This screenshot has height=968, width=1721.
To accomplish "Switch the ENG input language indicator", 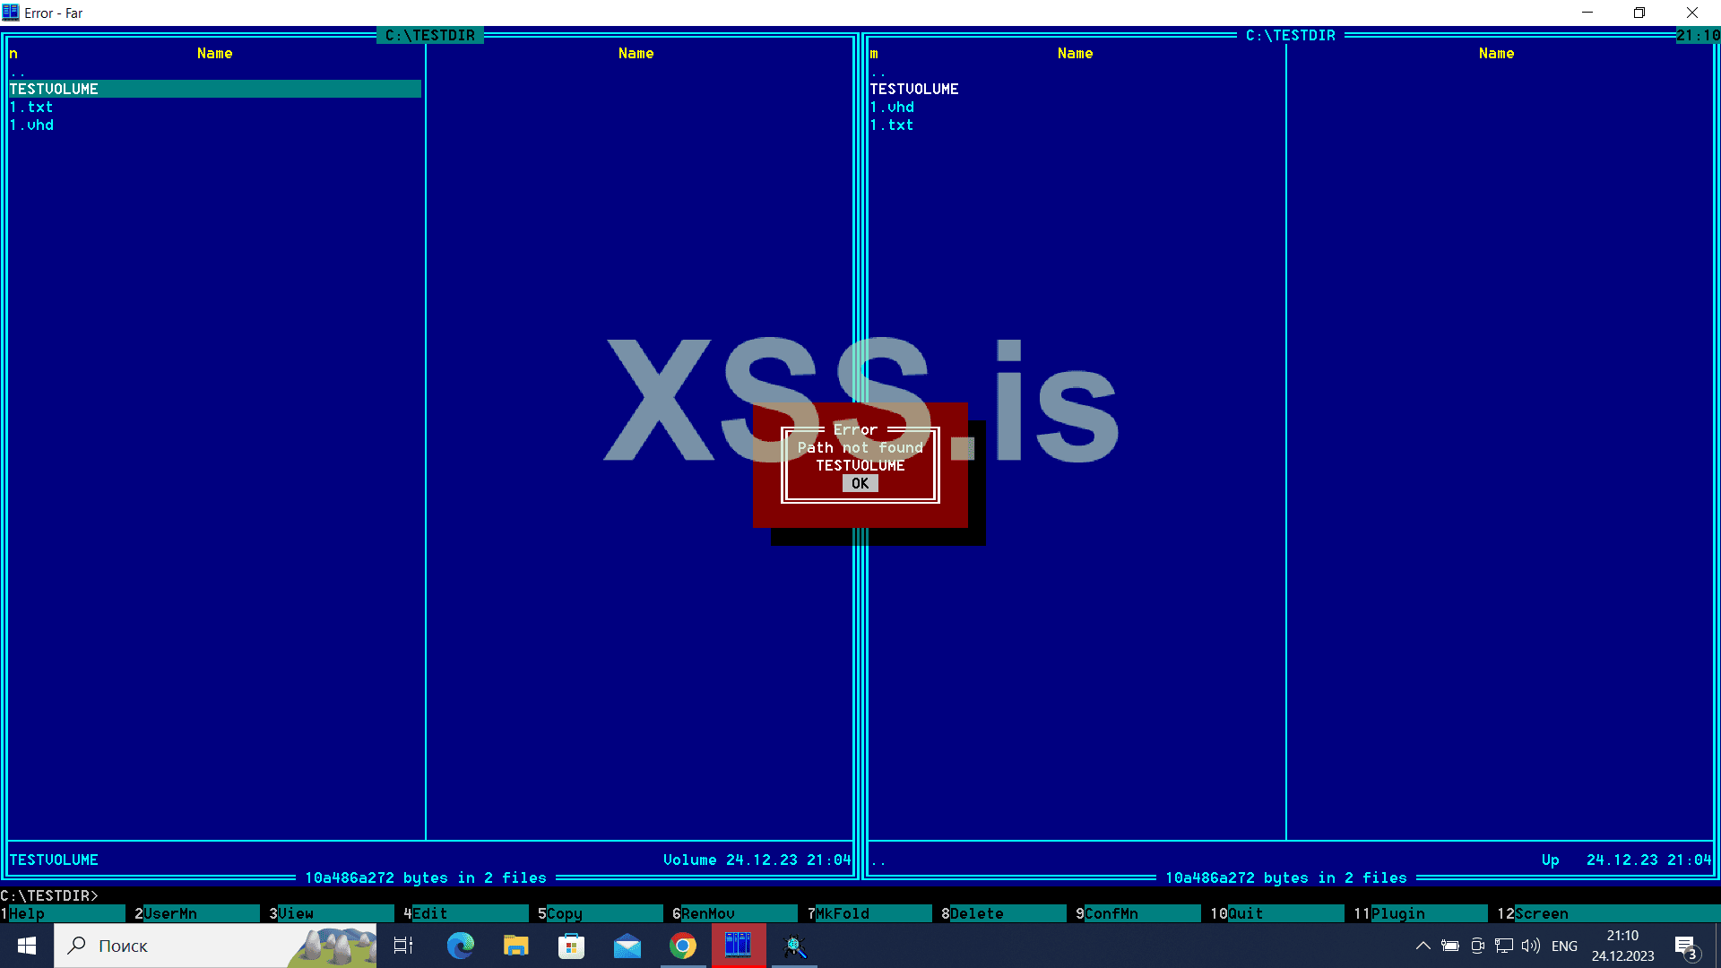I will (x=1564, y=946).
